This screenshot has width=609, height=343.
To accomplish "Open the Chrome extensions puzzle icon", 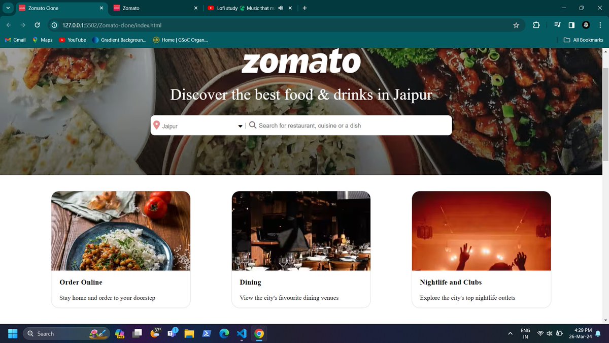I will (x=536, y=25).
